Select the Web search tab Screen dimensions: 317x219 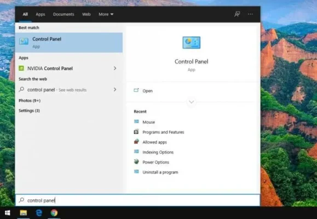pos(86,14)
